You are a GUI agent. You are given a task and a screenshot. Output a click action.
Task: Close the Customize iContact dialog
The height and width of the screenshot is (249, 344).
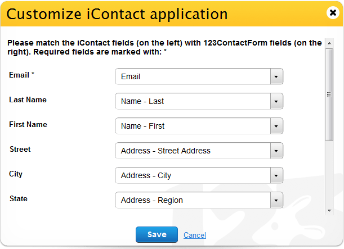333,13
